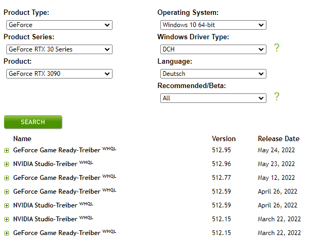Open the Product Series dropdown
This screenshot has height=243, width=319.
pos(59,49)
